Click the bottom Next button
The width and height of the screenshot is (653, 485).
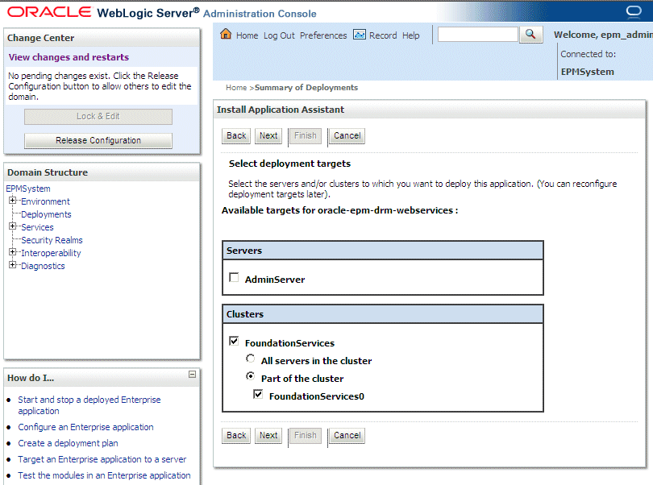pyautogui.click(x=268, y=436)
